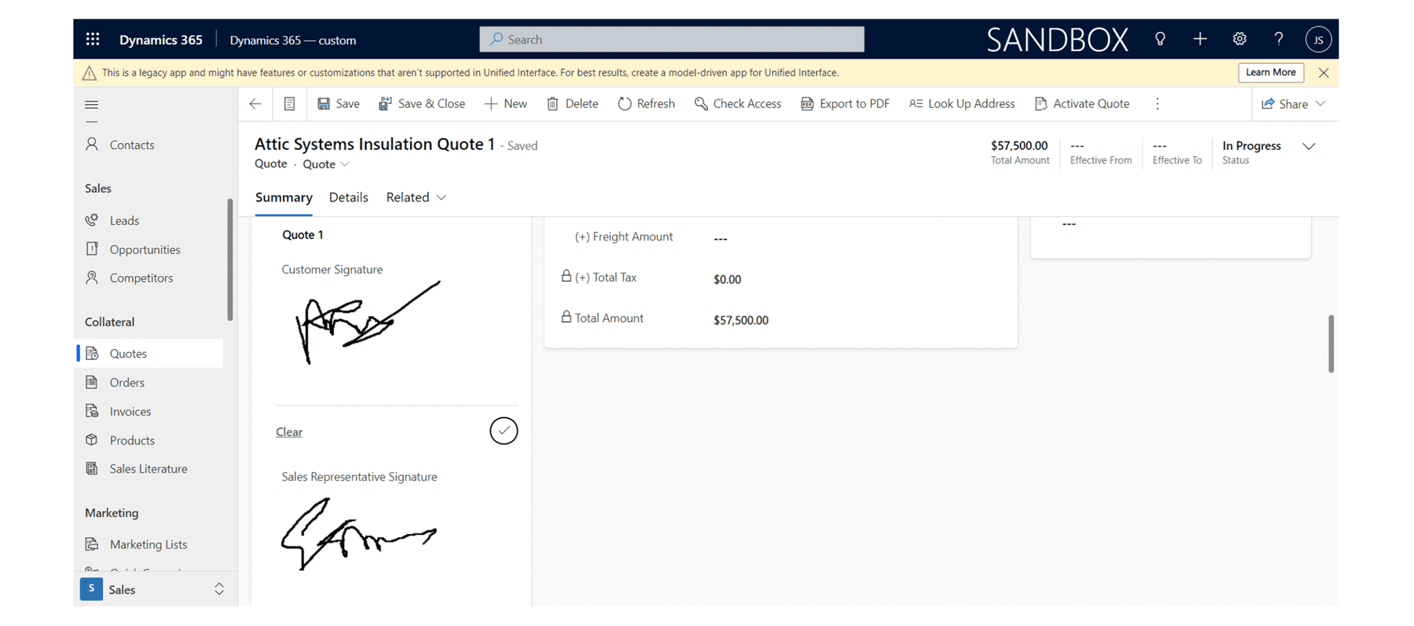Open the app launcher waffle icon

[x=93, y=39]
